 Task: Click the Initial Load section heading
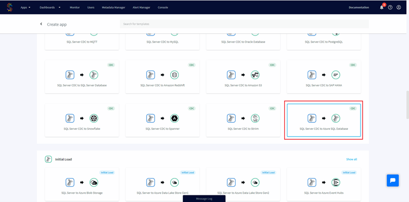click(x=63, y=159)
